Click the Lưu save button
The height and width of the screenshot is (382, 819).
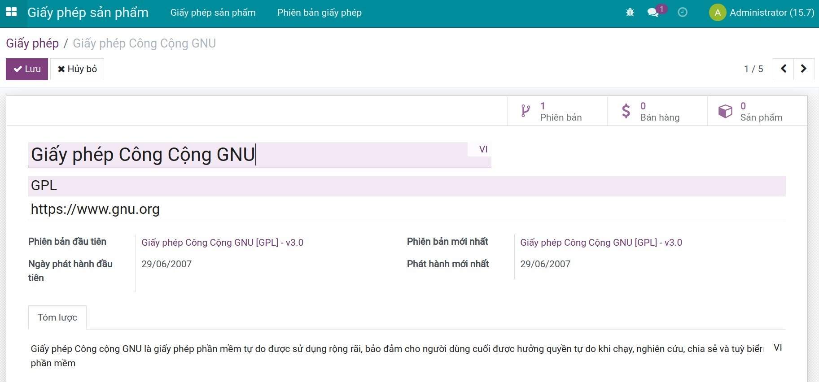pyautogui.click(x=27, y=69)
